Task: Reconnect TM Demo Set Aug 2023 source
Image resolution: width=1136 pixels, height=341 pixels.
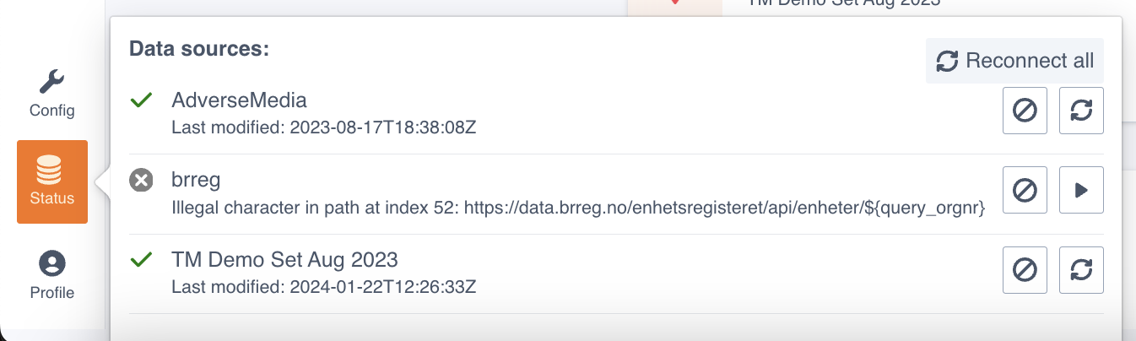Action: click(x=1081, y=270)
